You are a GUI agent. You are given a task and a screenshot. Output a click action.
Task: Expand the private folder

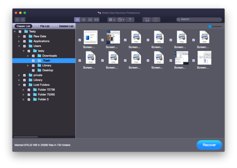(x=19, y=75)
